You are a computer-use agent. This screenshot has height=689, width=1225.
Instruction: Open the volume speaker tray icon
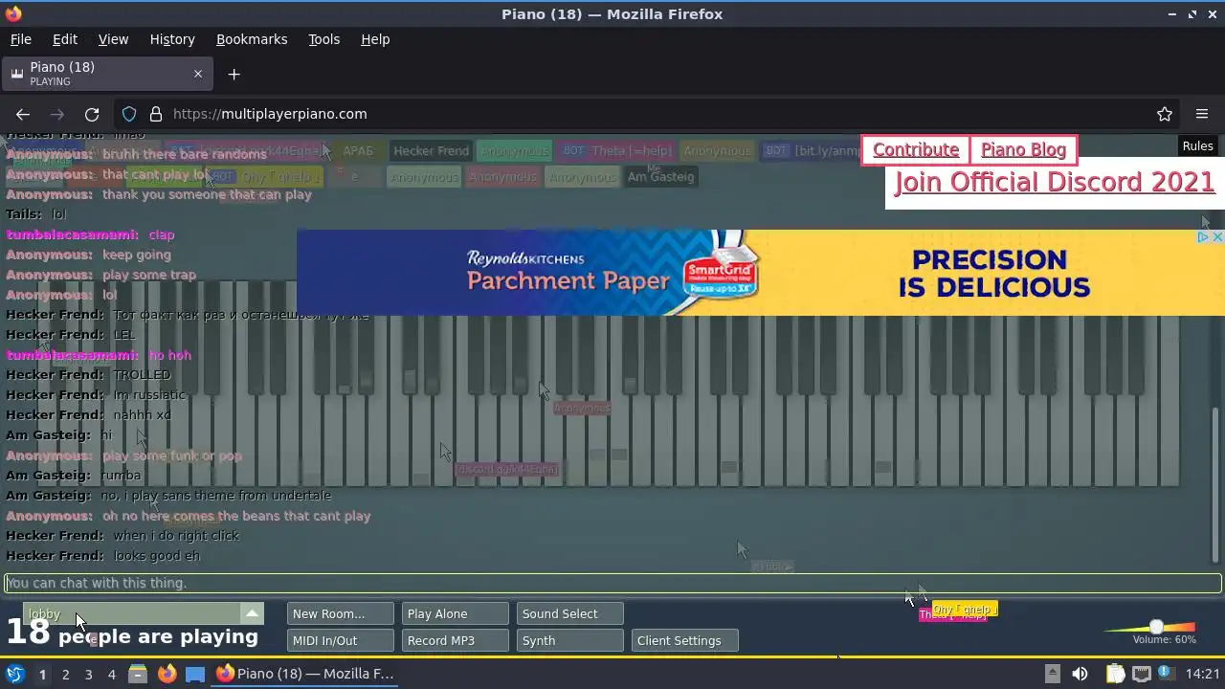coord(1080,674)
